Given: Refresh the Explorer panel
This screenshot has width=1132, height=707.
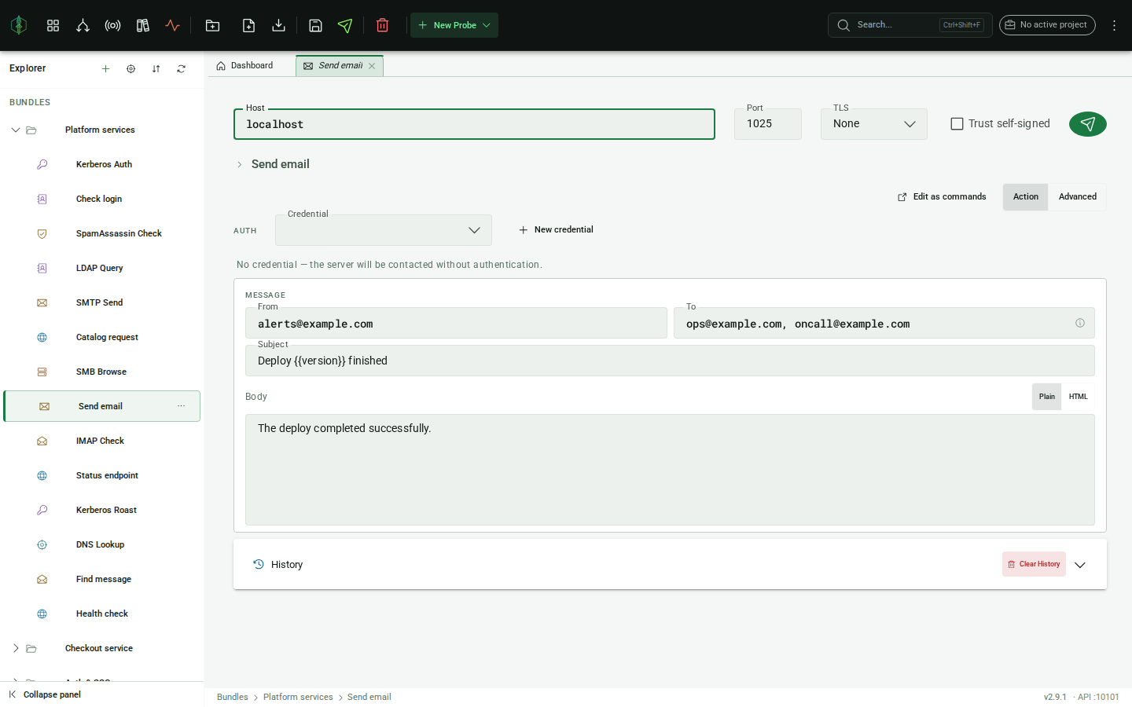Looking at the screenshot, I should [181, 68].
